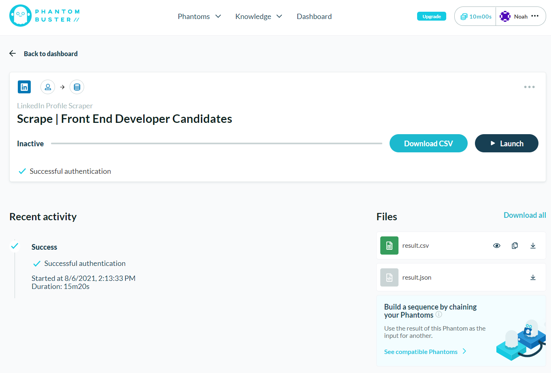Expand the Knowledge dropdown

(x=259, y=16)
